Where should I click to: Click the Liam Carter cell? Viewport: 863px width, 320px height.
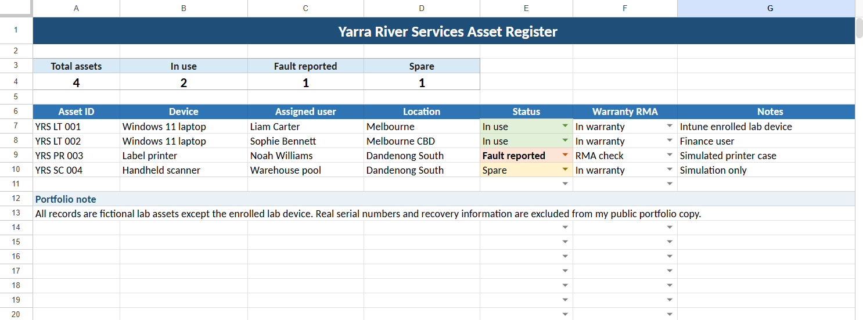point(306,126)
